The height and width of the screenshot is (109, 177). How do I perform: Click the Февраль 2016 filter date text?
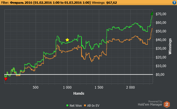[x=50, y=3]
